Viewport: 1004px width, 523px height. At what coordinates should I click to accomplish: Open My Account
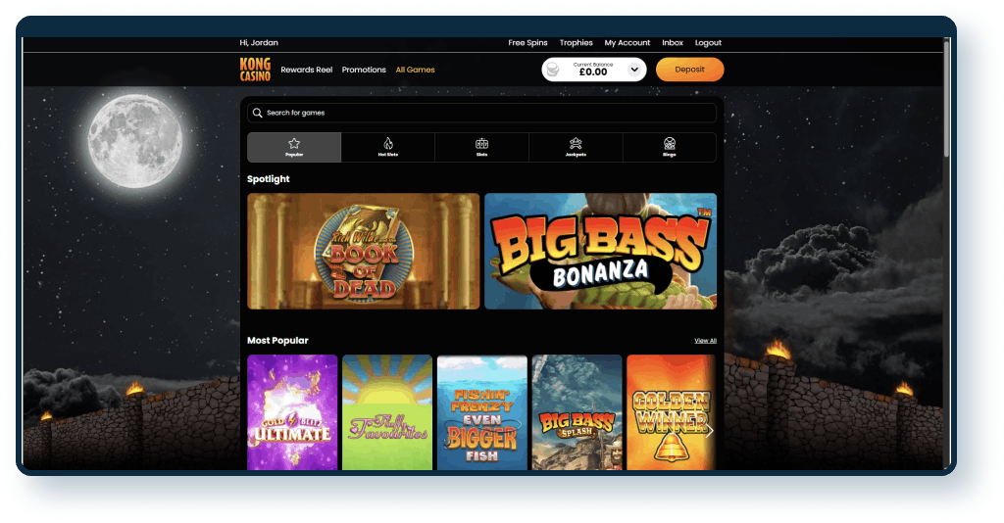(x=627, y=43)
